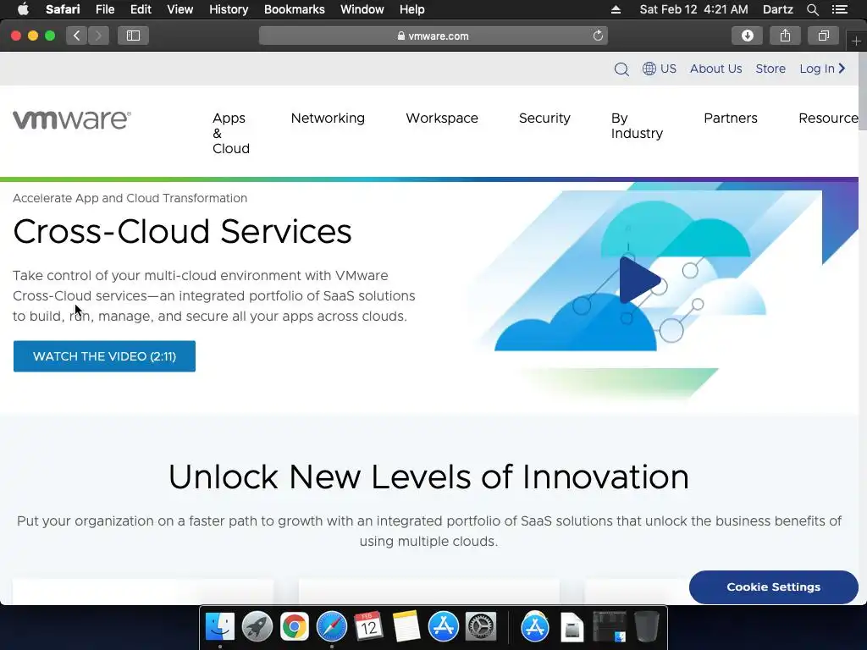Open System Preferences from the Dock
Viewport: 867px width, 650px height.
point(481,627)
